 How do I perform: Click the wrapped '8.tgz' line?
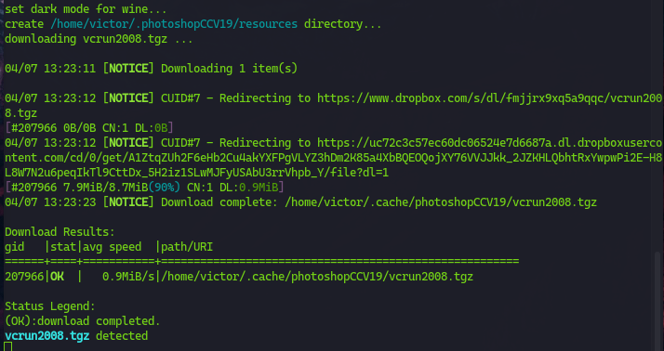20,113
